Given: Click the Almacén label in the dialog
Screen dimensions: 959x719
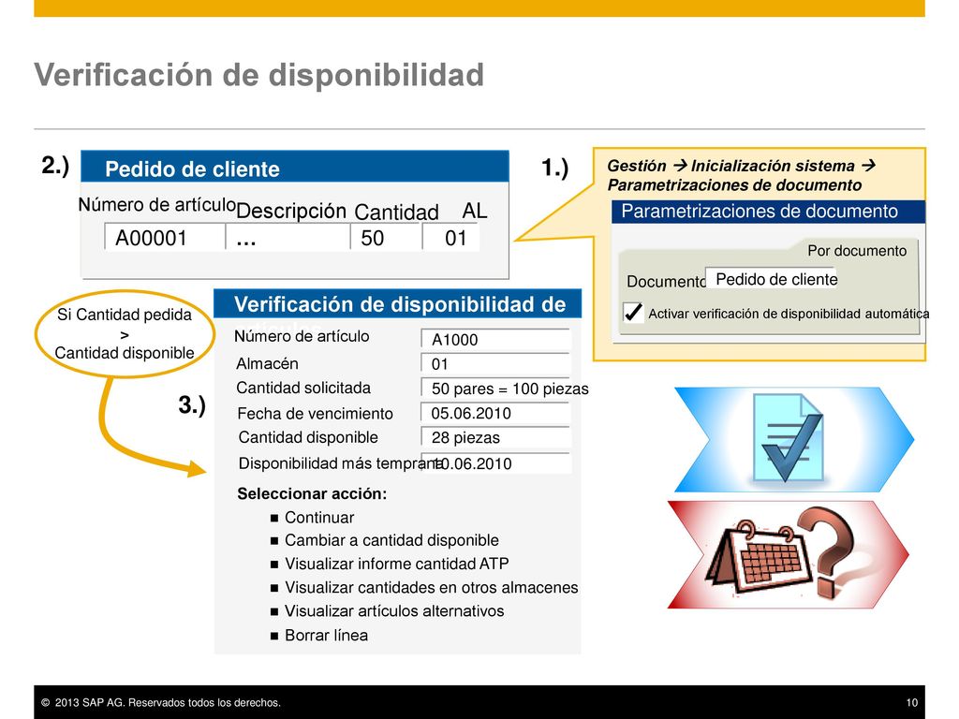Looking at the screenshot, I should click(267, 363).
